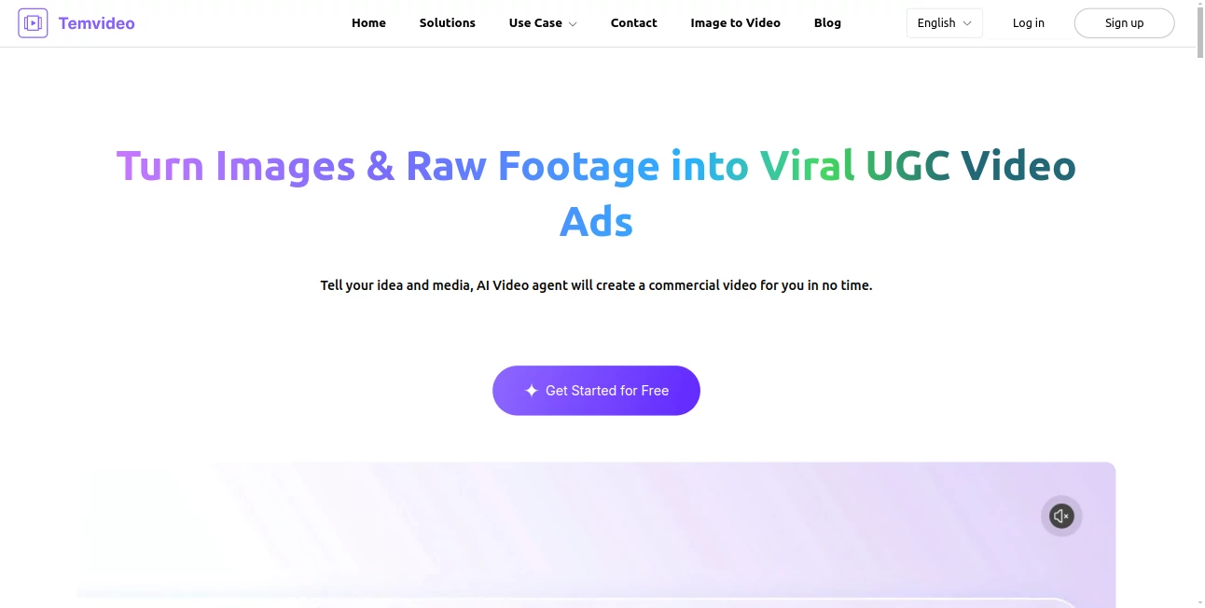Click Get Started for Free button
The image size is (1205, 608).
click(596, 391)
